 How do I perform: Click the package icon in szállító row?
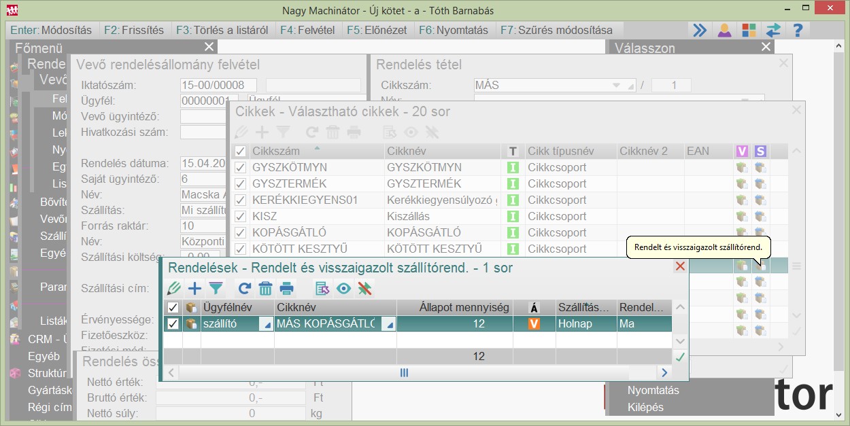192,324
